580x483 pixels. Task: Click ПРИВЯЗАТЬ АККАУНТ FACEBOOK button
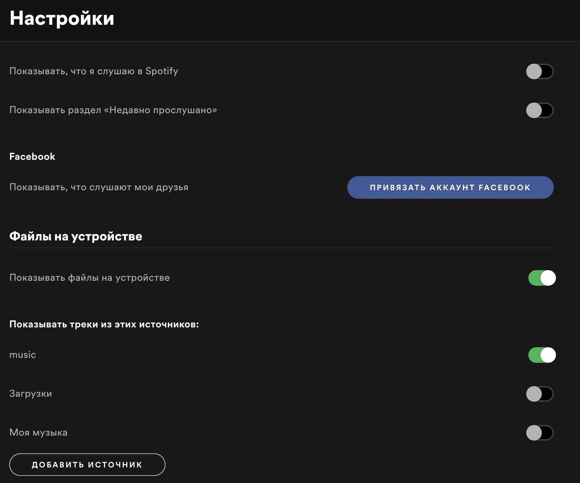click(x=450, y=187)
